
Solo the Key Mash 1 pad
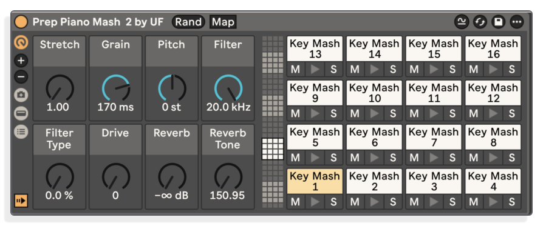[x=333, y=202]
